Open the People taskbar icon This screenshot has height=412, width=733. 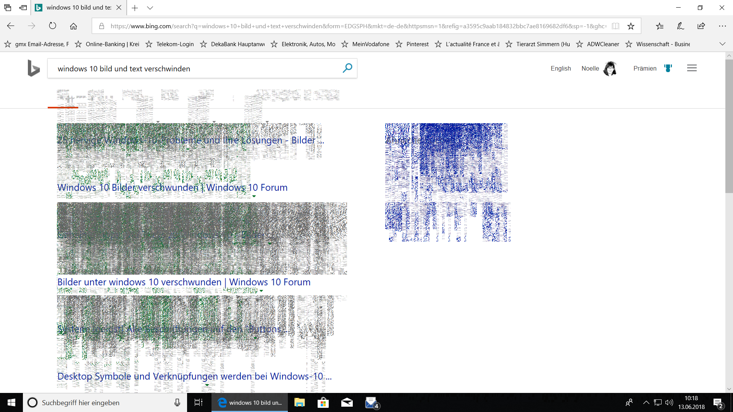click(x=629, y=402)
